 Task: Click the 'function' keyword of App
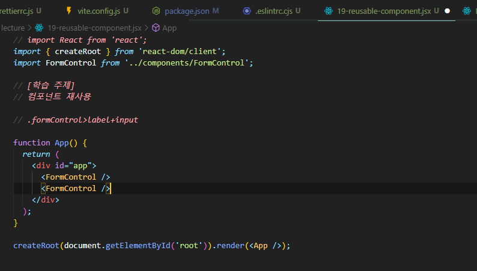tap(32, 143)
